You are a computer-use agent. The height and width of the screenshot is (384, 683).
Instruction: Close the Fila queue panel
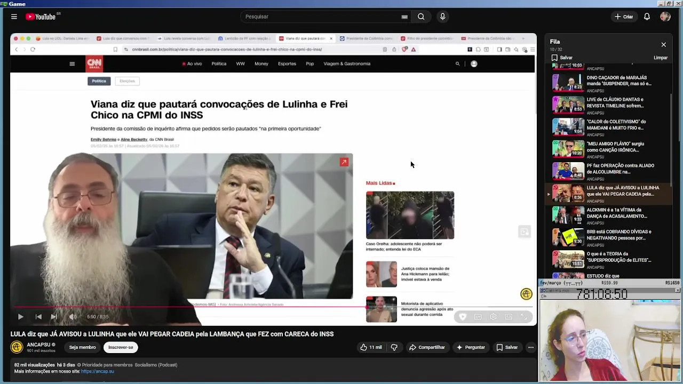coord(663,45)
